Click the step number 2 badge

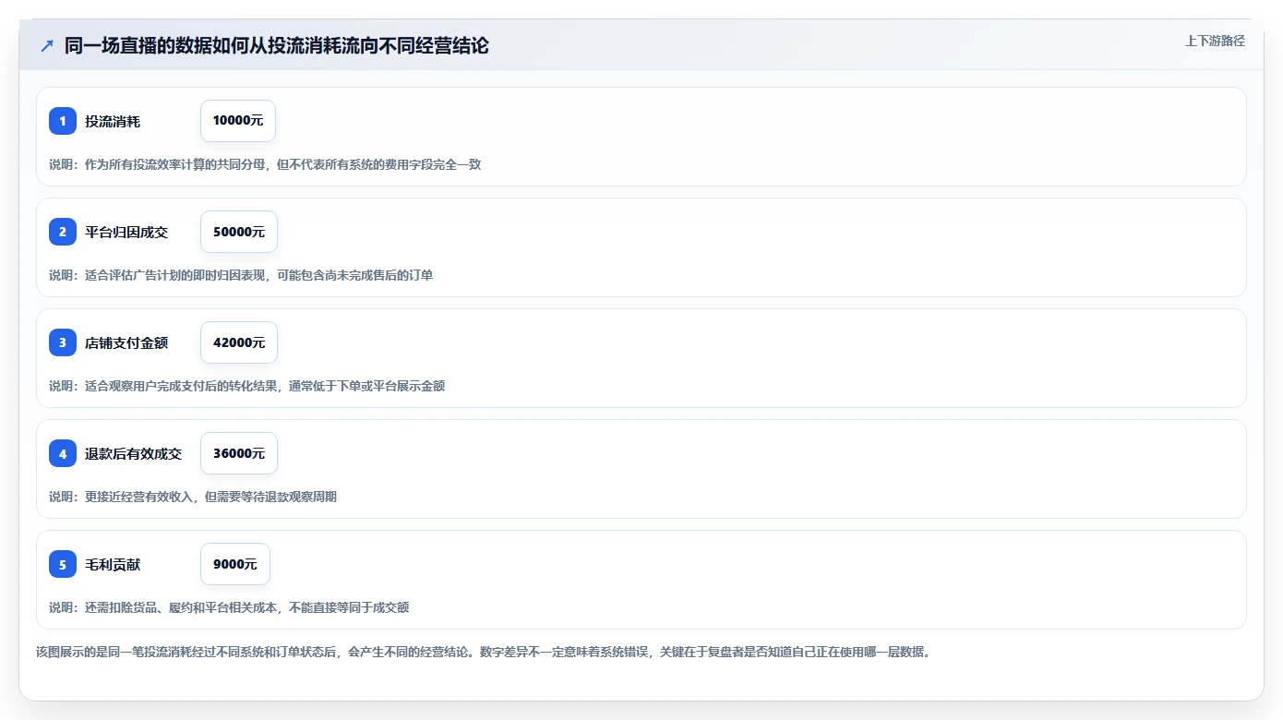63,232
